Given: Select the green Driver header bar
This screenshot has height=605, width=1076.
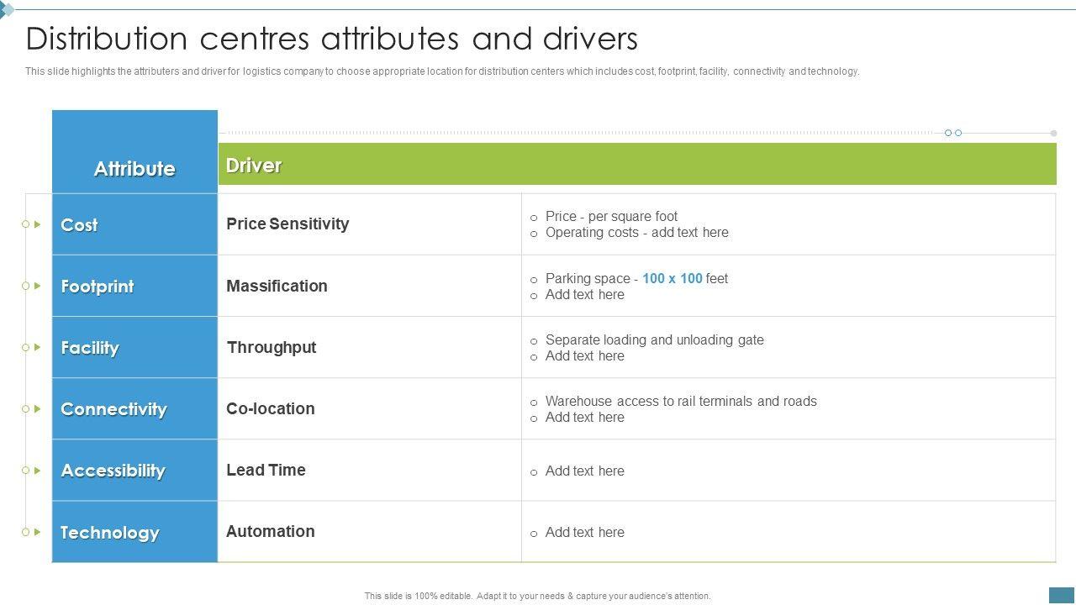Looking at the screenshot, I should point(636,164).
